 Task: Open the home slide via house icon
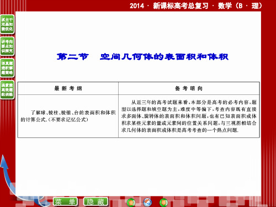pyautogui.click(x=147, y=202)
